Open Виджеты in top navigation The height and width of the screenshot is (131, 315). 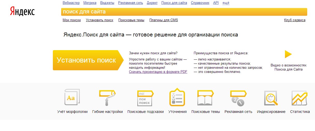(x=107, y=3)
